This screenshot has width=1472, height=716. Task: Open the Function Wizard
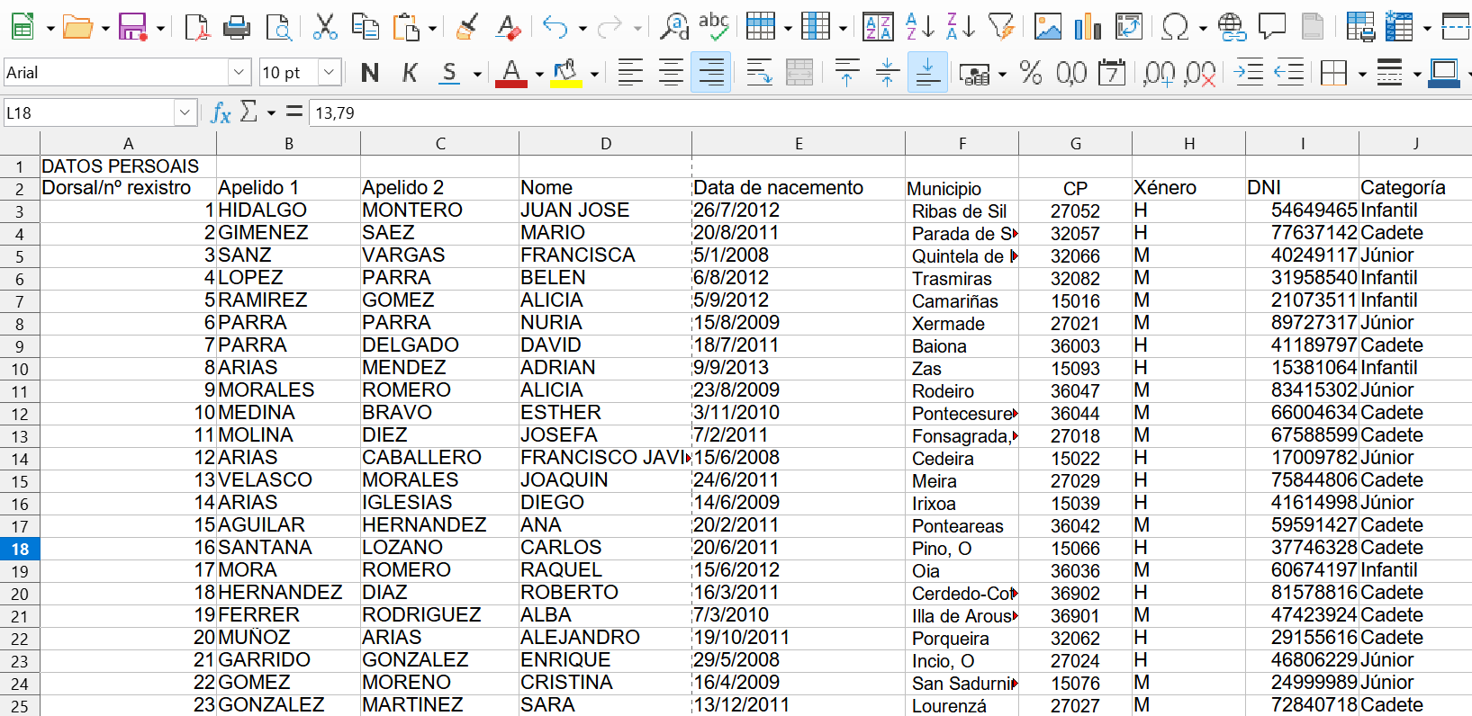[x=221, y=112]
